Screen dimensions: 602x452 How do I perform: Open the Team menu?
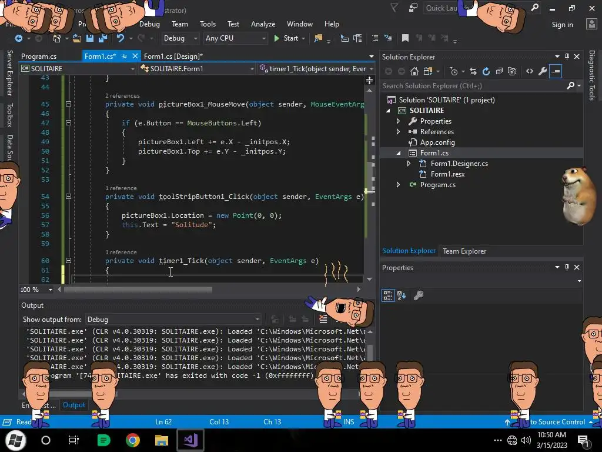click(180, 24)
